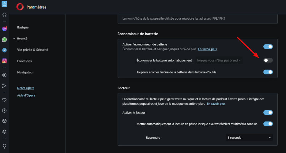Screen dimensions: 286x153
Task: Turn off the Activer le lecteur switch
Action: pyautogui.click(x=268, y=113)
